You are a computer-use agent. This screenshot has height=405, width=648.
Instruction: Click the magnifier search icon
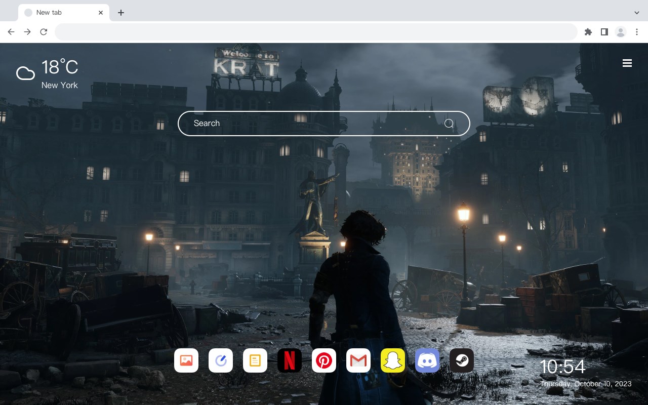coord(449,124)
